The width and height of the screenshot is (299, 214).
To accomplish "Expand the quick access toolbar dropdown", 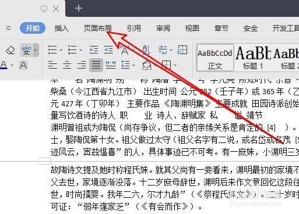I will pos(8,28).
